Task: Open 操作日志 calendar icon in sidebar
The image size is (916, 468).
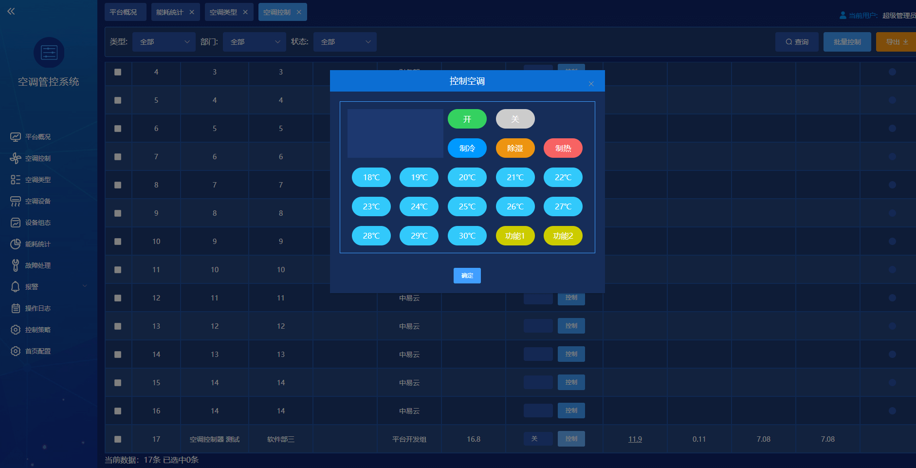Action: pyautogui.click(x=16, y=308)
